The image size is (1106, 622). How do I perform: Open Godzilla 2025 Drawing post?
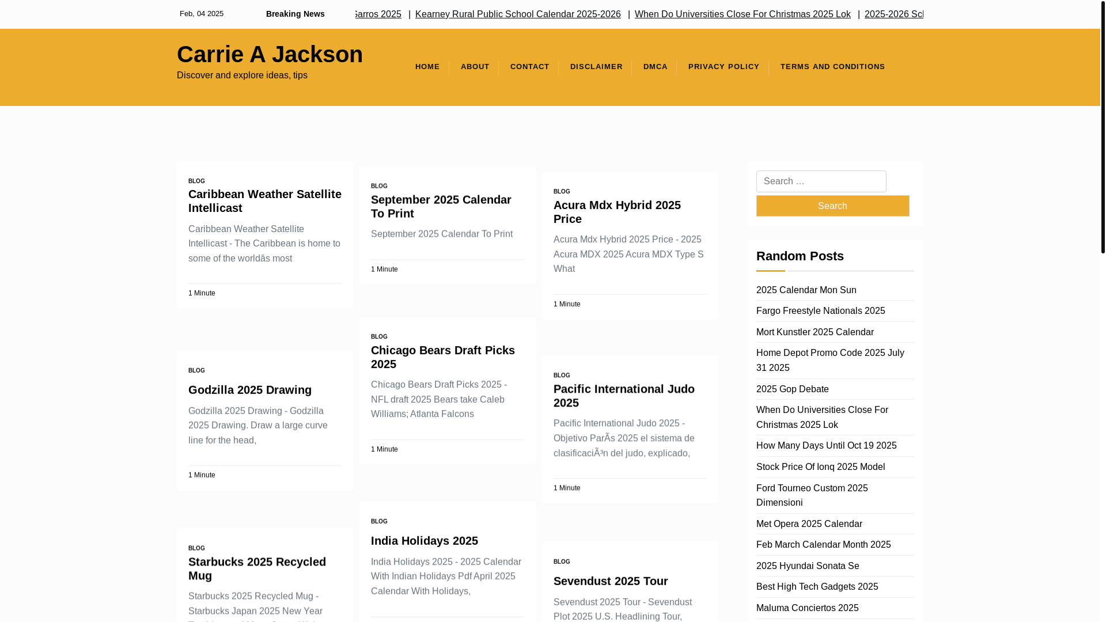point(250,390)
